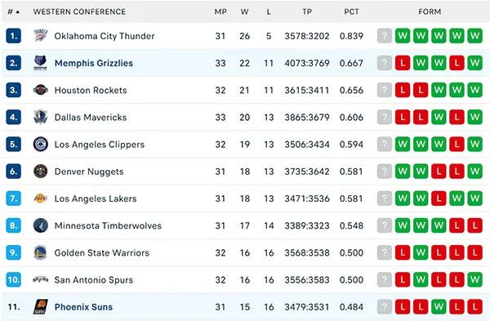Screen dimensions: 490x321
Task: Click the Los Angeles Clippers logo
Action: (x=41, y=144)
